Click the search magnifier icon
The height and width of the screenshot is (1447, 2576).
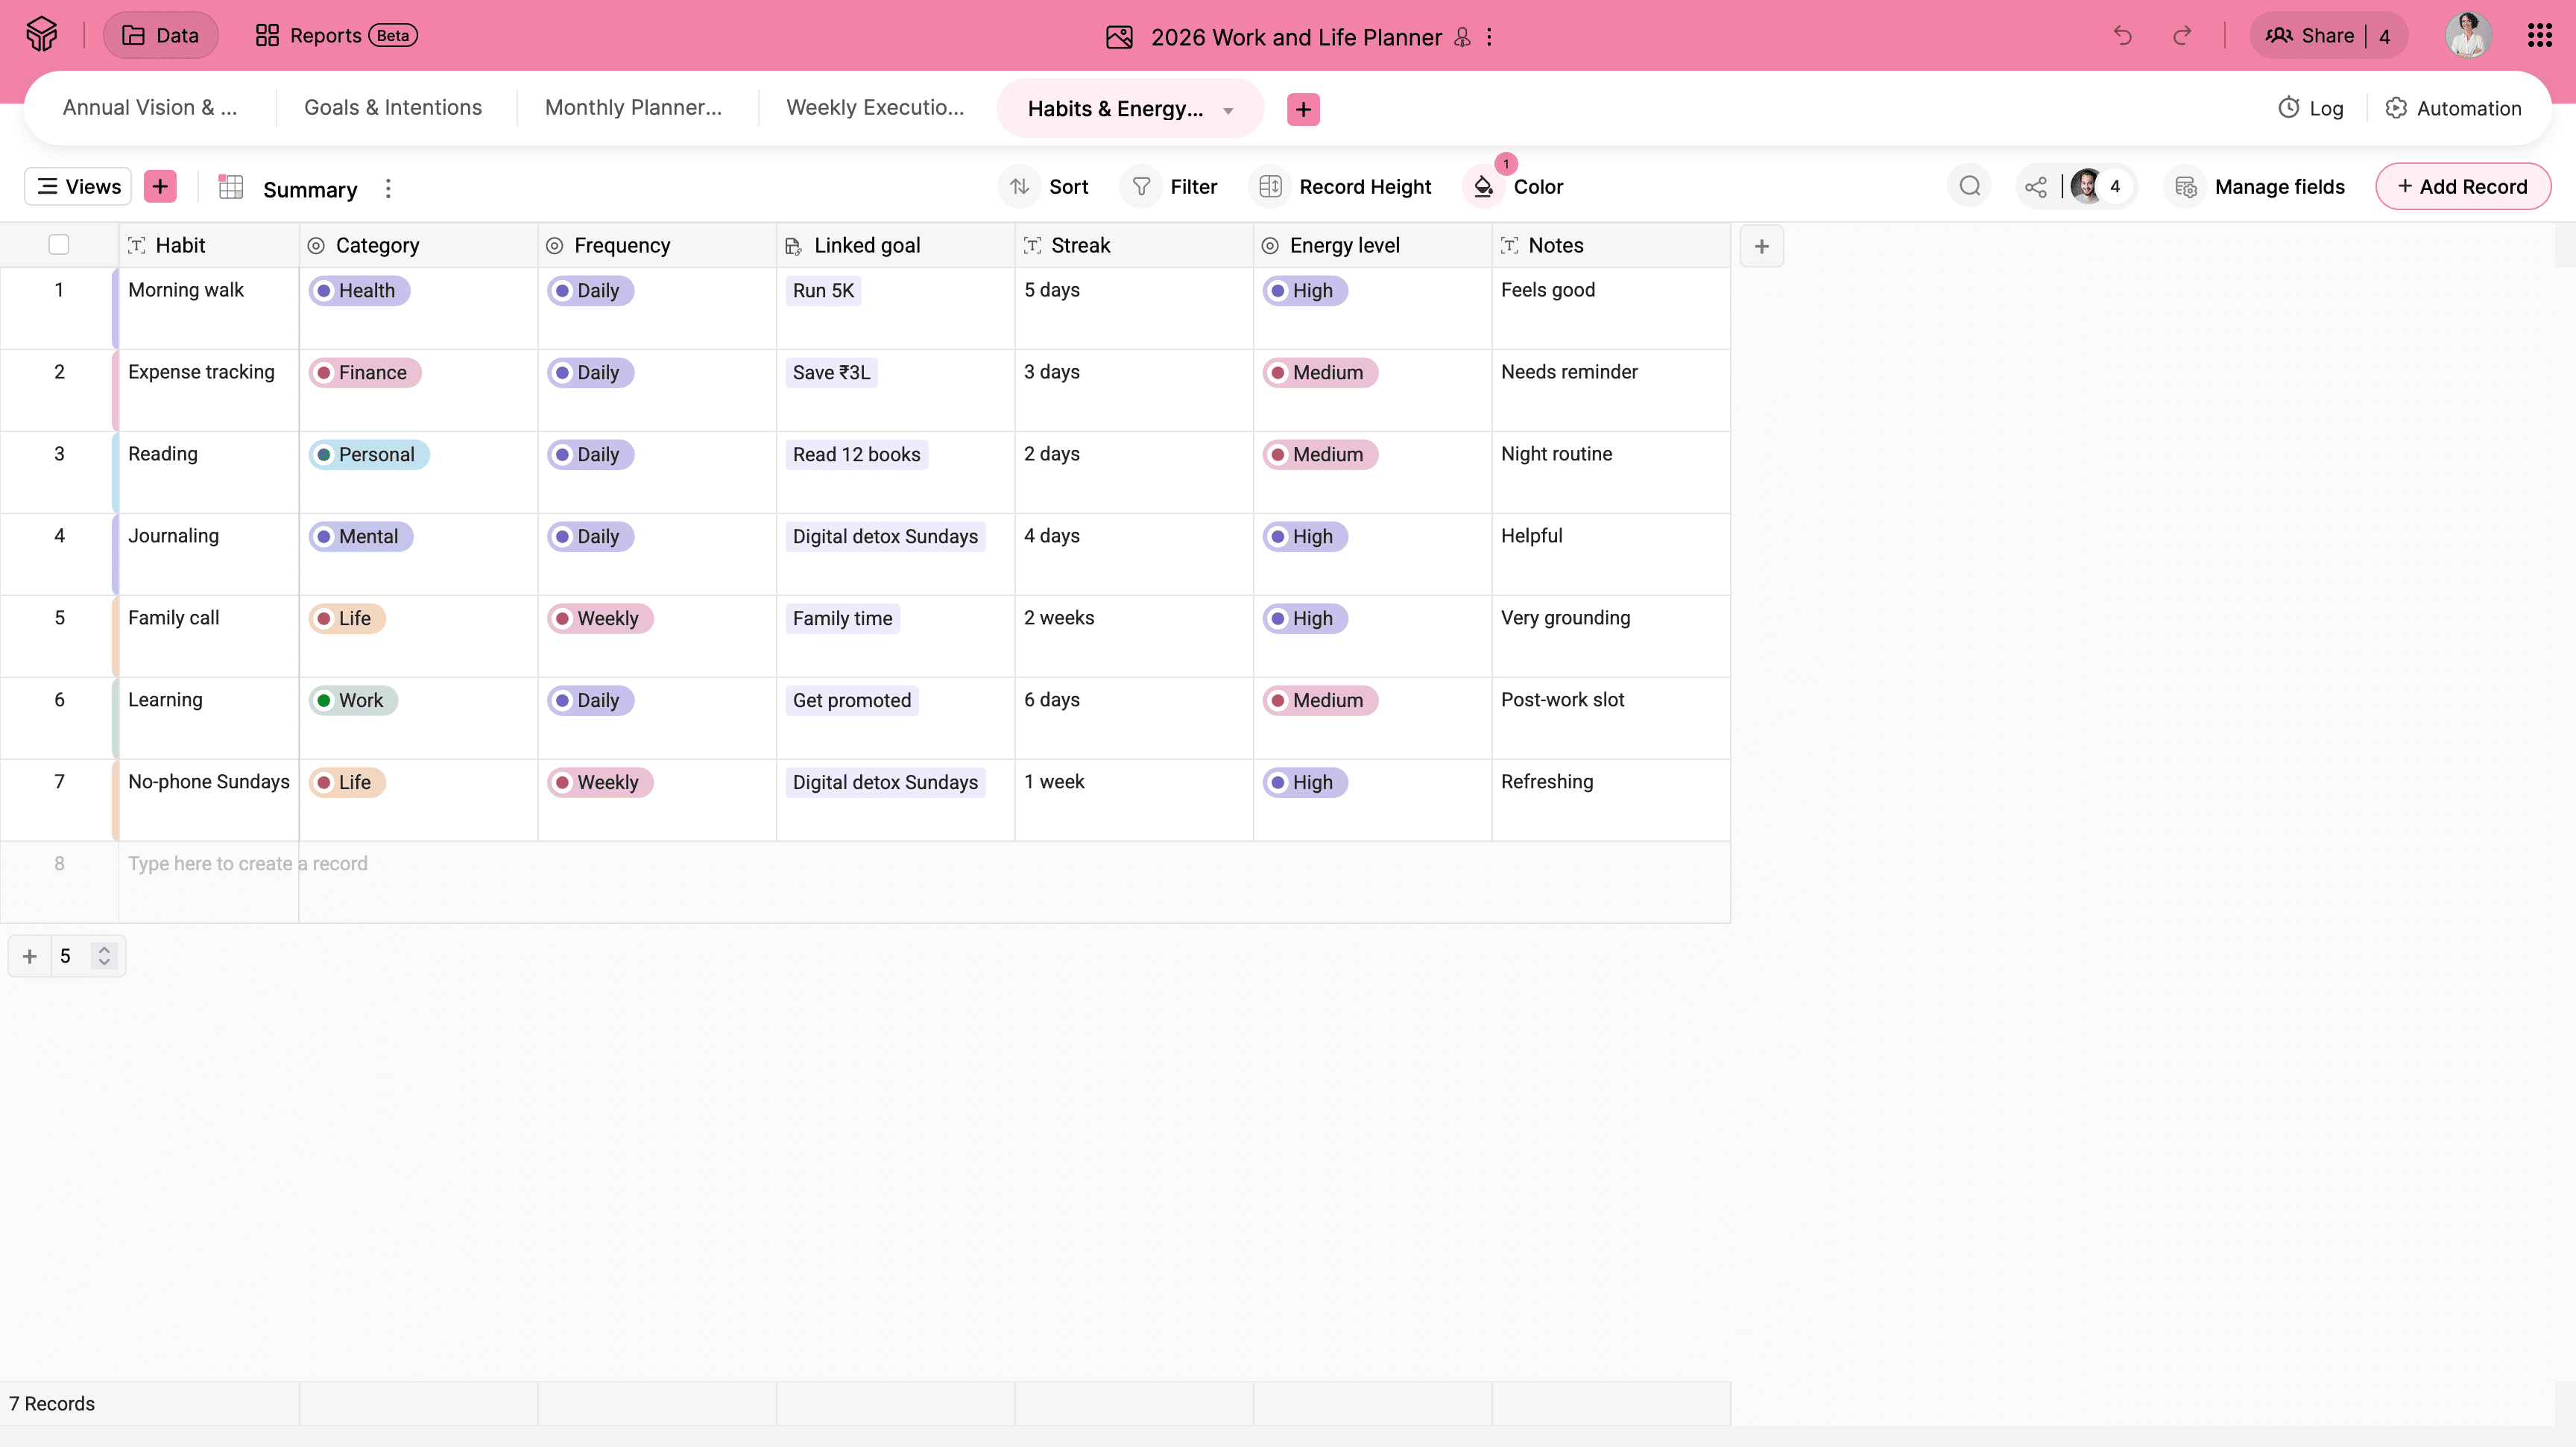1969,187
